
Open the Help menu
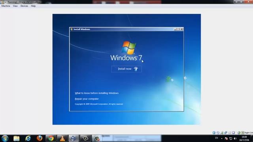(x=33, y=6)
